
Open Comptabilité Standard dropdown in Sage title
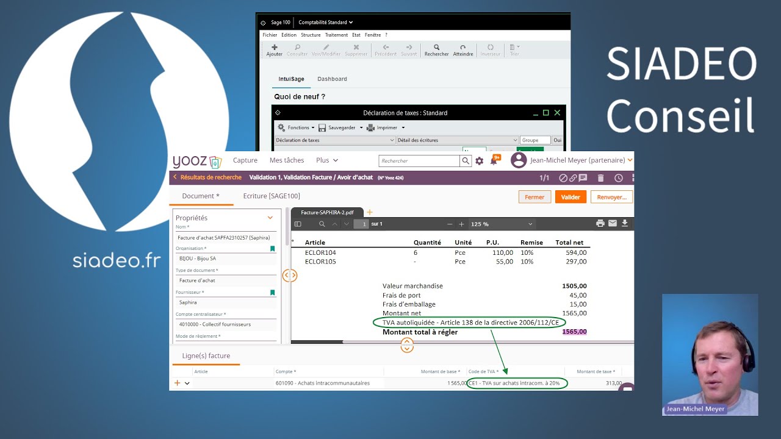tap(325, 23)
